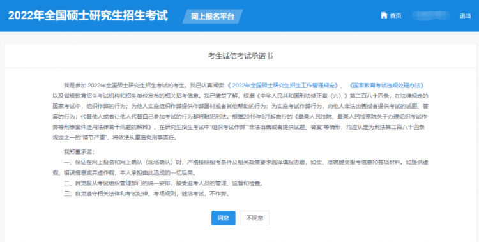
Task: Click the 网上报名平台 banner label
Action: pos(213,16)
